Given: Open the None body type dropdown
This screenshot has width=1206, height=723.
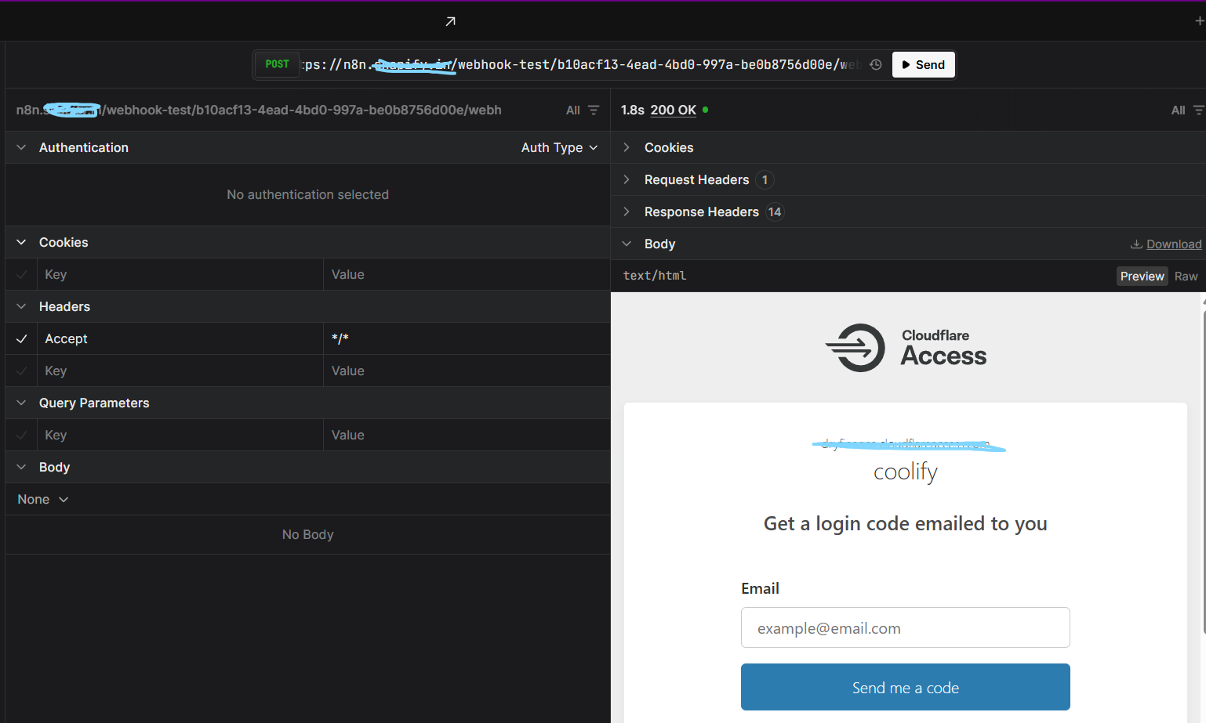Looking at the screenshot, I should [x=42, y=499].
